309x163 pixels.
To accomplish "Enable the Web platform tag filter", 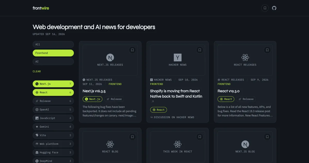I will (53, 144).
